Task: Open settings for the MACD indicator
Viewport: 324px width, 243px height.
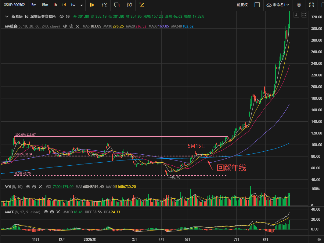Action: click(x=52, y=212)
